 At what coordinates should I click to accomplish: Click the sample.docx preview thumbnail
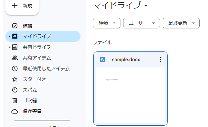[131, 95]
